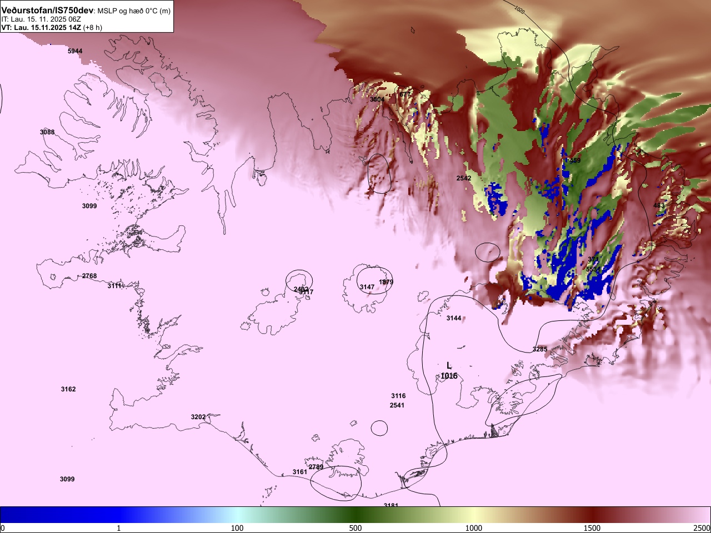
Task: Click the 3804 height label
Action: click(x=377, y=99)
